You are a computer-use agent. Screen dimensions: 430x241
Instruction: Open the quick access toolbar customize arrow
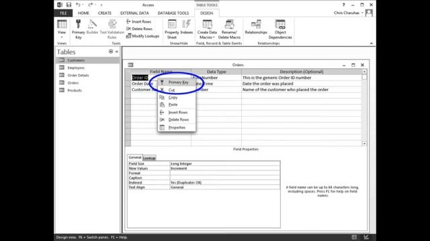[101, 5]
